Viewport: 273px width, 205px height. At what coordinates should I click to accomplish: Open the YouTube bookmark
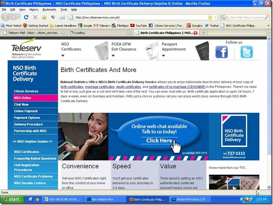pyautogui.click(x=139, y=25)
